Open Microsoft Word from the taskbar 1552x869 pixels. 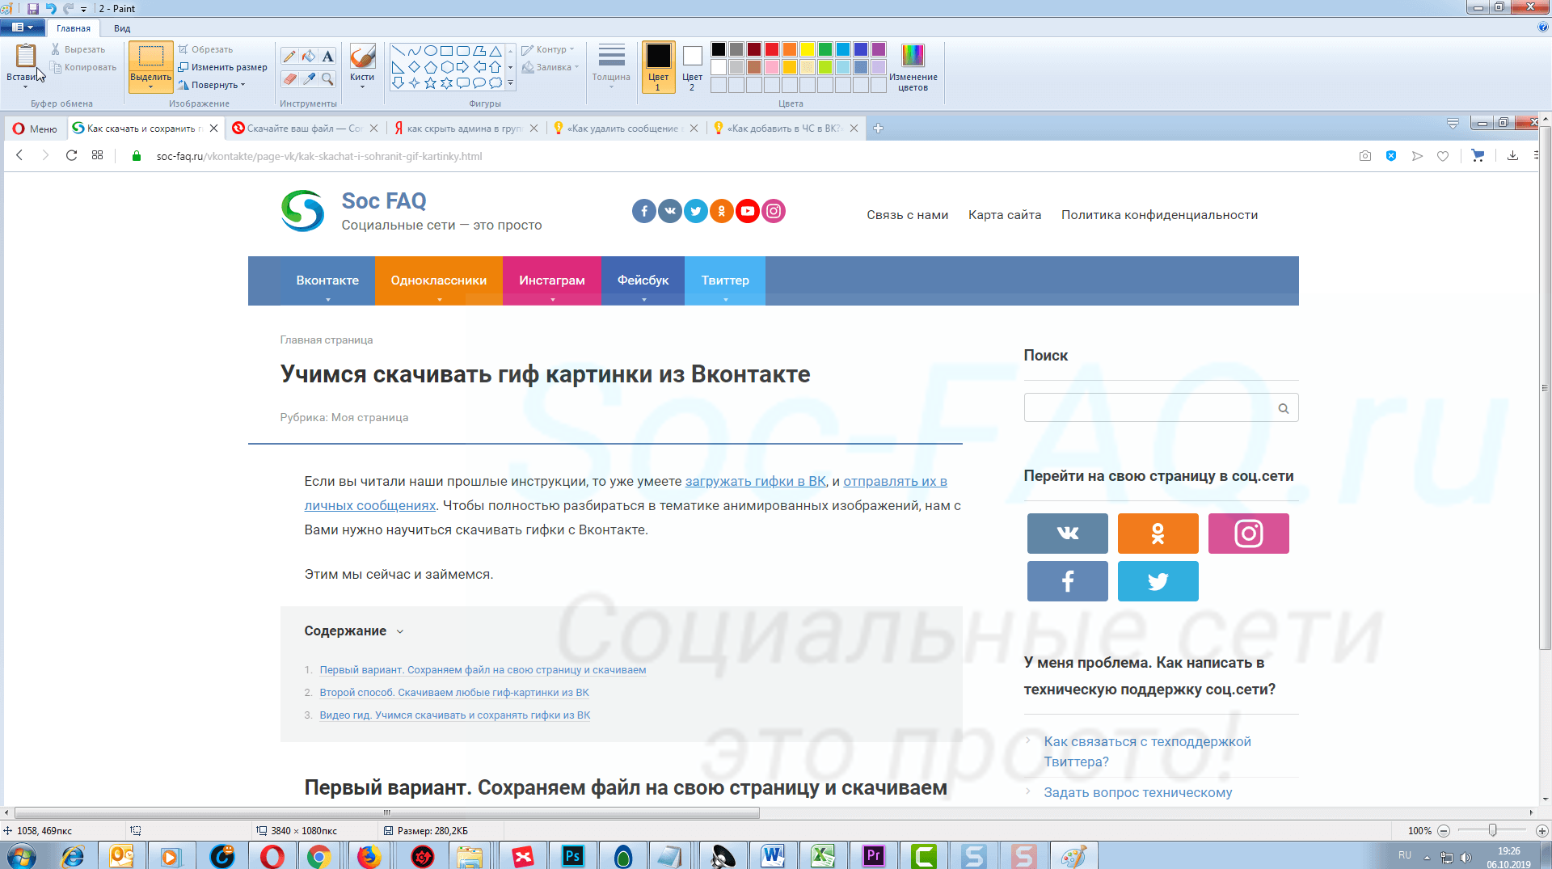(x=773, y=855)
